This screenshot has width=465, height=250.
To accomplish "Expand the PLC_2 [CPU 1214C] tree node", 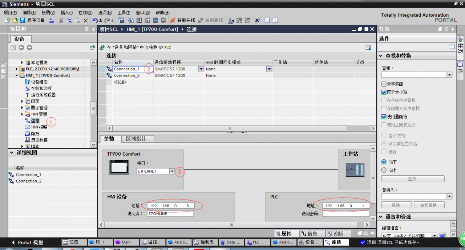I will click(x=17, y=69).
